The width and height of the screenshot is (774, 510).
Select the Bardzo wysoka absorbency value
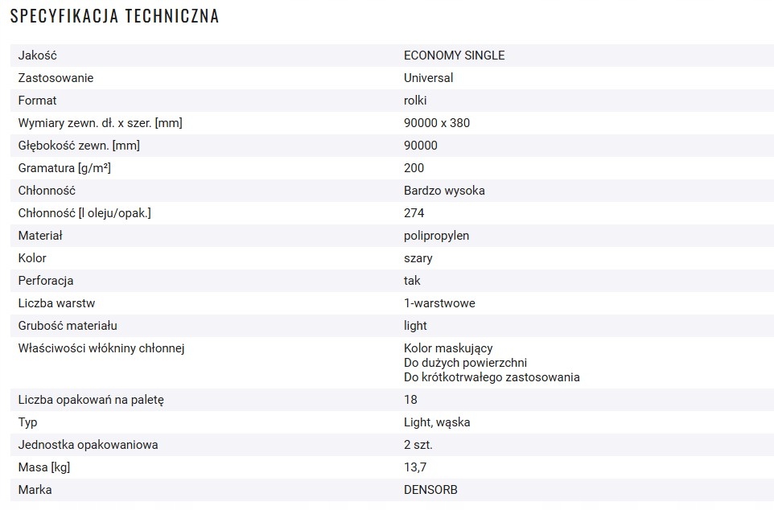tap(444, 191)
